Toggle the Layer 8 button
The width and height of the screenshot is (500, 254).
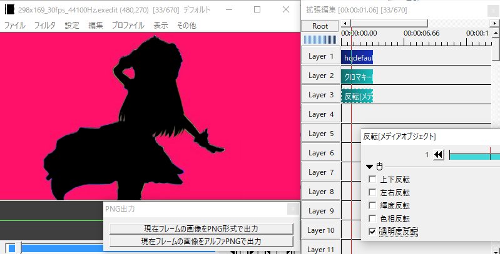(321, 192)
